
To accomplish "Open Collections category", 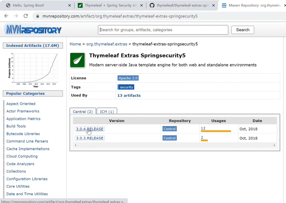I will tap(16, 171).
